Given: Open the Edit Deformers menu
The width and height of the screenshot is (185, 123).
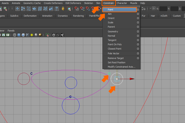Looking at the screenshot, I should [73, 3].
